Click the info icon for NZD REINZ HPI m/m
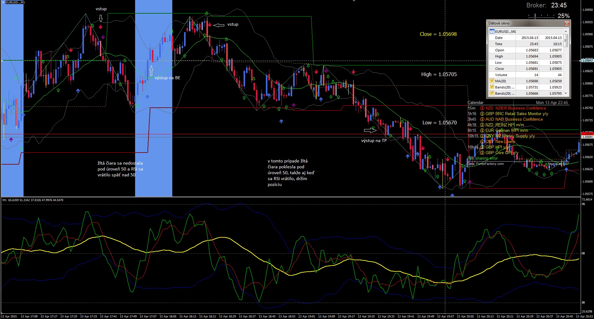The width and height of the screenshot is (594, 319). click(482, 125)
